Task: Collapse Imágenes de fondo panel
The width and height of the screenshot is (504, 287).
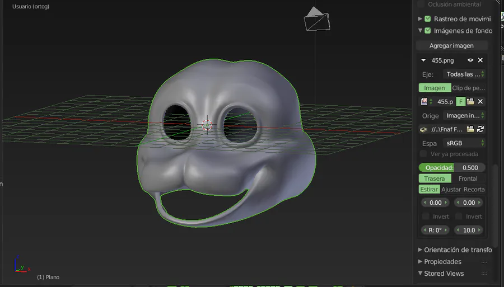Action: pos(420,31)
